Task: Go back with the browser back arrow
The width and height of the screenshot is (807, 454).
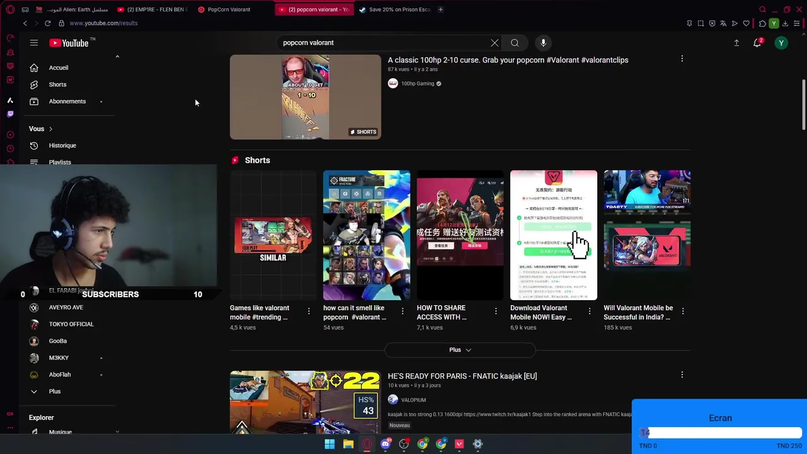Action: point(25,23)
